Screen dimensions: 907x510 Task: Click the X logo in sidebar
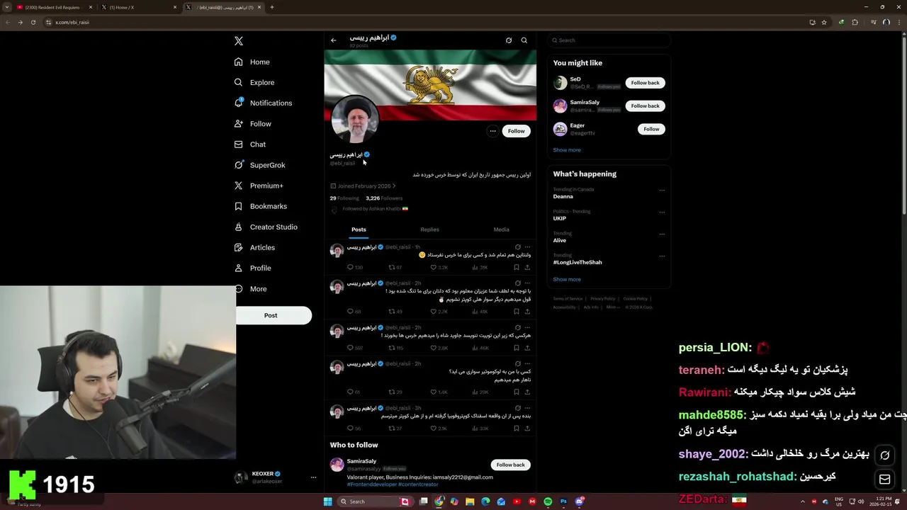[239, 41]
